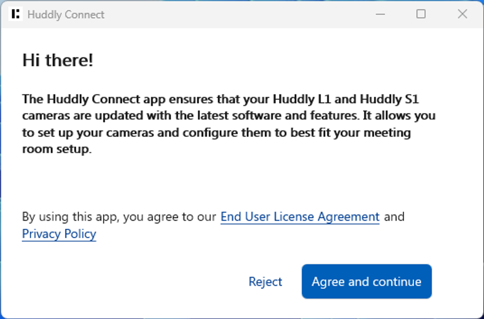
Task: Open the Privacy Policy link
Action: click(59, 234)
